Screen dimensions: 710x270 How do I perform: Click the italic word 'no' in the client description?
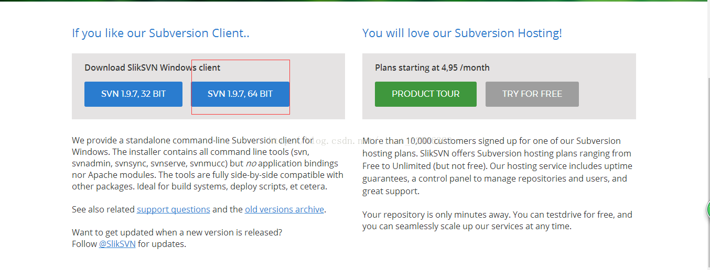coord(251,163)
